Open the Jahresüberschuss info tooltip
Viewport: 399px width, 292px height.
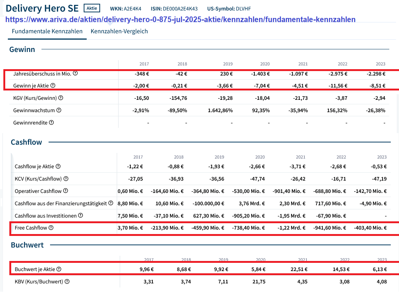click(75, 74)
